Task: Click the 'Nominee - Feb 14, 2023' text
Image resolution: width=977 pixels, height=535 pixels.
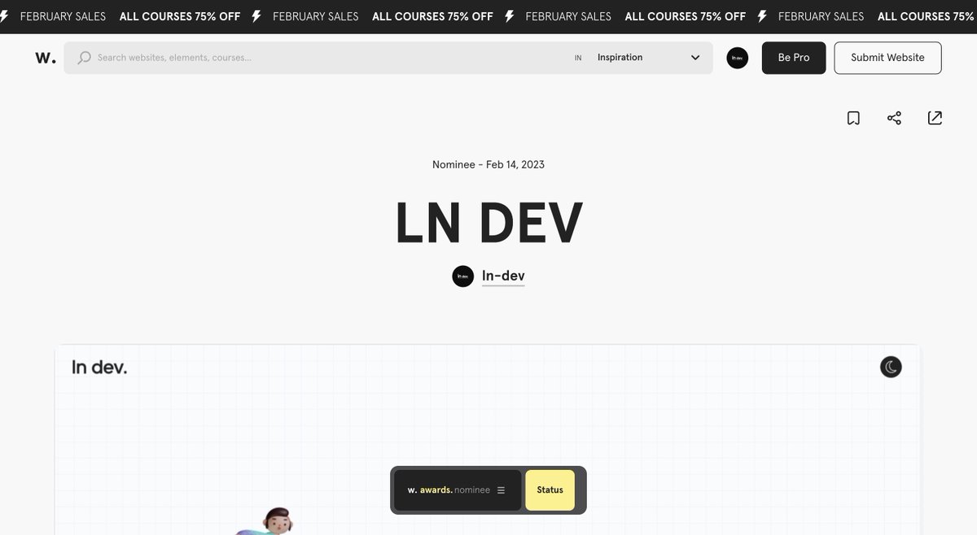Action: pos(488,164)
